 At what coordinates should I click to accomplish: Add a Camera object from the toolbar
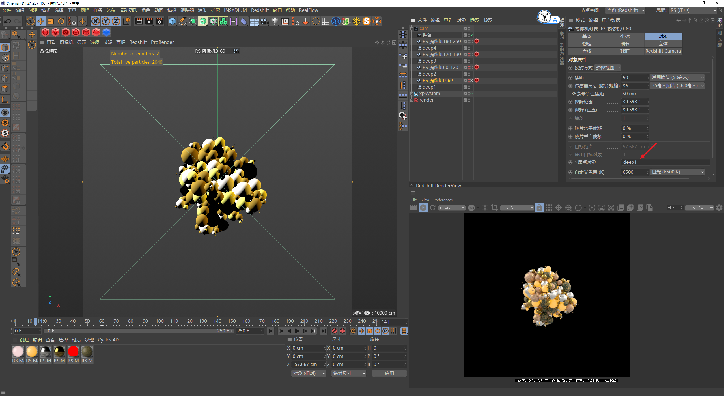(265, 21)
